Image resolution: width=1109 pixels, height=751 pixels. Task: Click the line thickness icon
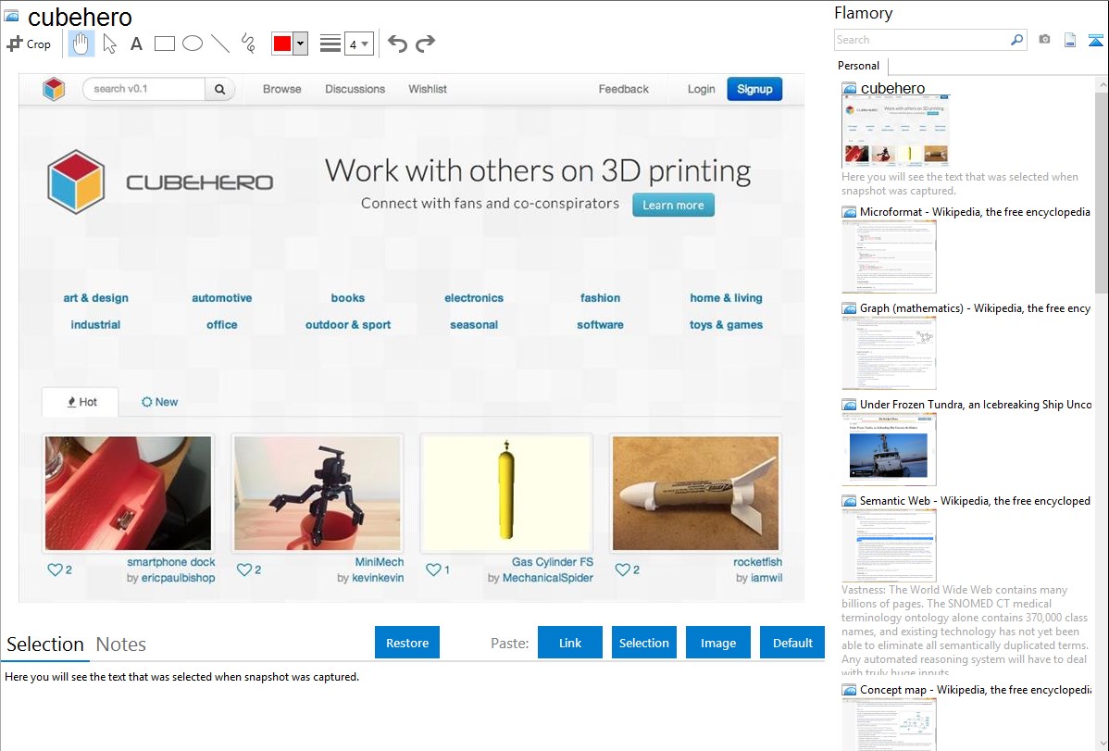(330, 44)
